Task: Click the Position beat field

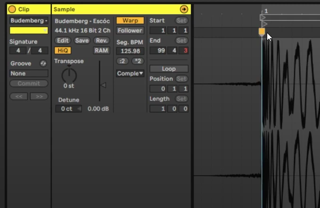Action: click(x=172, y=88)
